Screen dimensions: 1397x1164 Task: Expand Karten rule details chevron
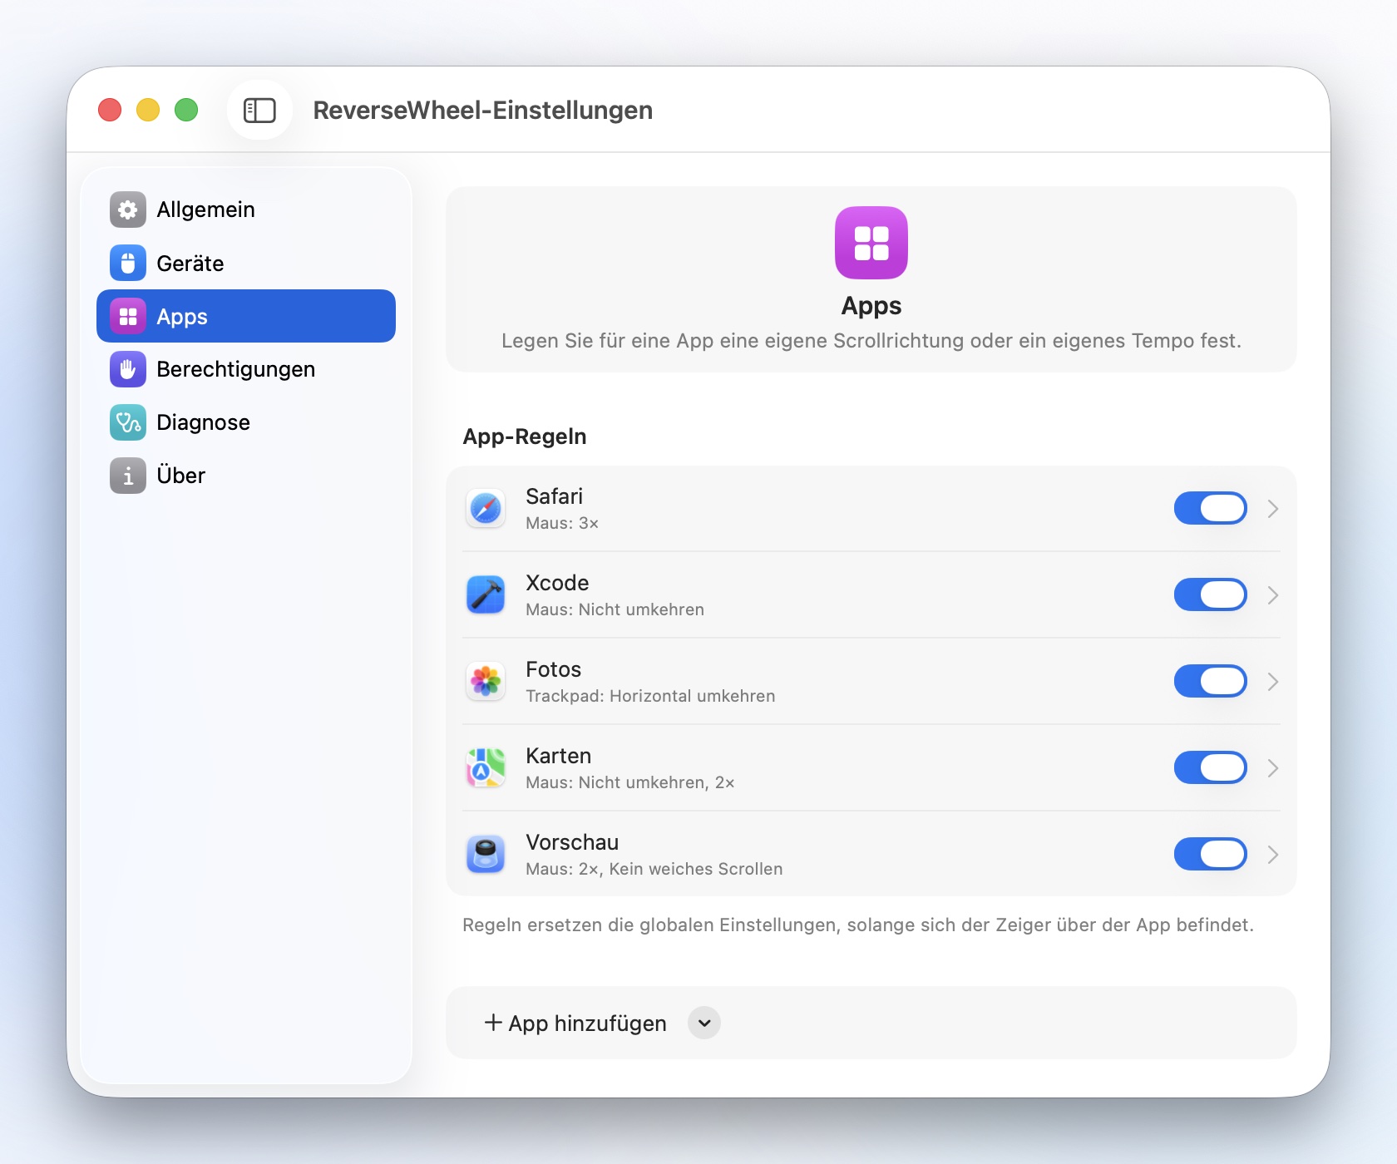1273,768
